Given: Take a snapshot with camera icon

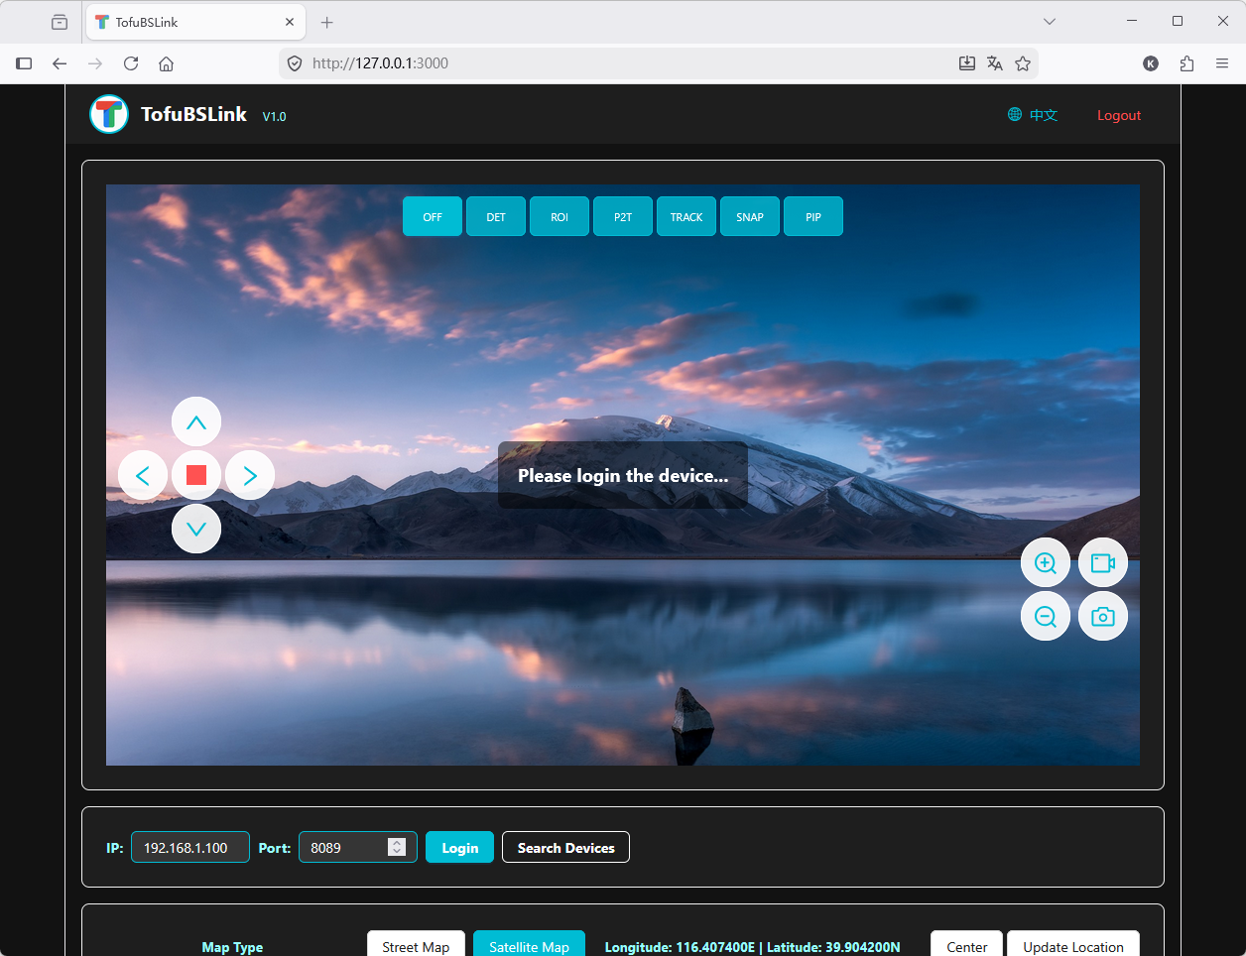Looking at the screenshot, I should click(x=1102, y=617).
